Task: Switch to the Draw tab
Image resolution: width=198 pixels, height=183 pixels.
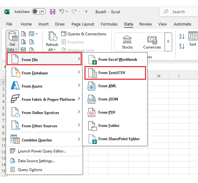Action: pyautogui.click(x=60, y=24)
